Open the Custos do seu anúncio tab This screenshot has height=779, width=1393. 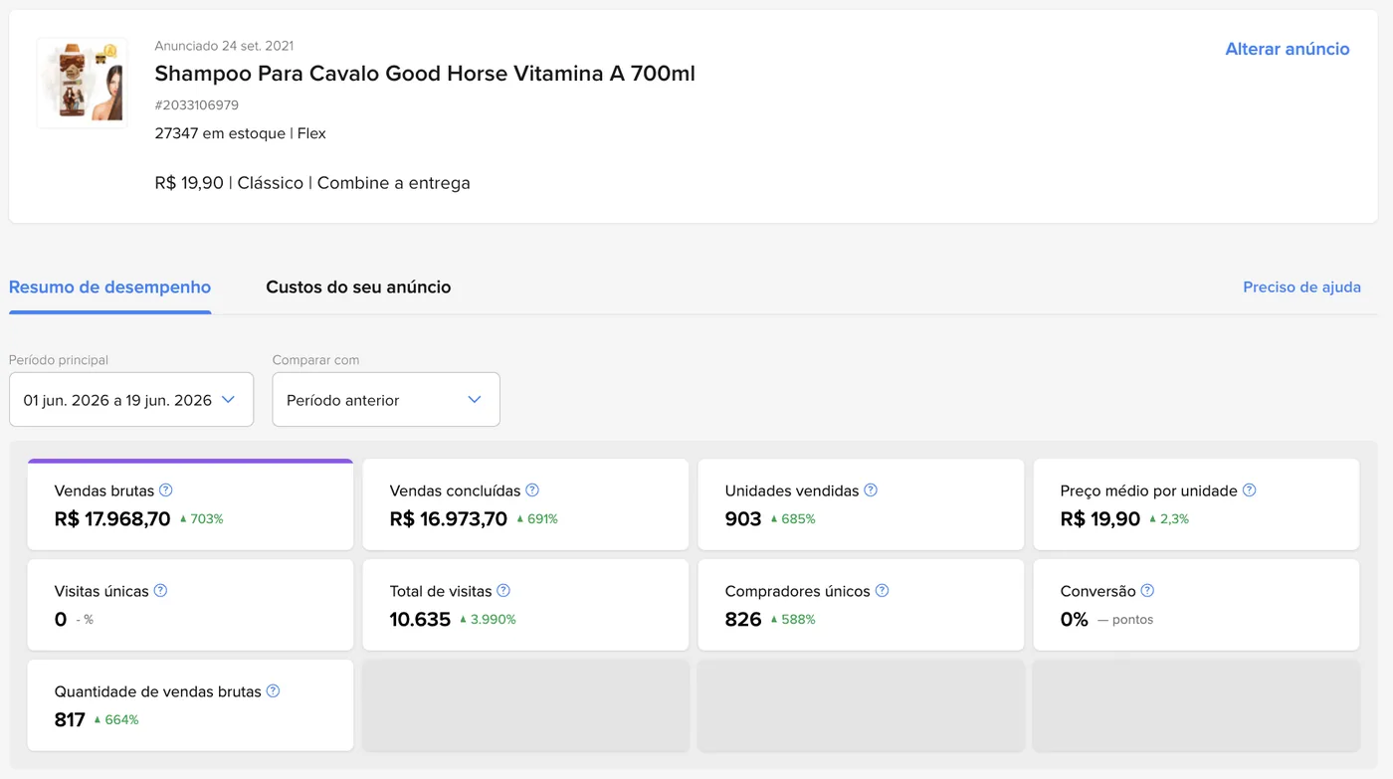358,288
